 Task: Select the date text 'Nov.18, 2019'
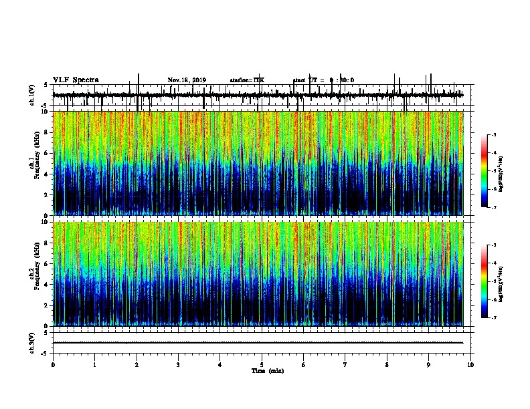pos(187,80)
